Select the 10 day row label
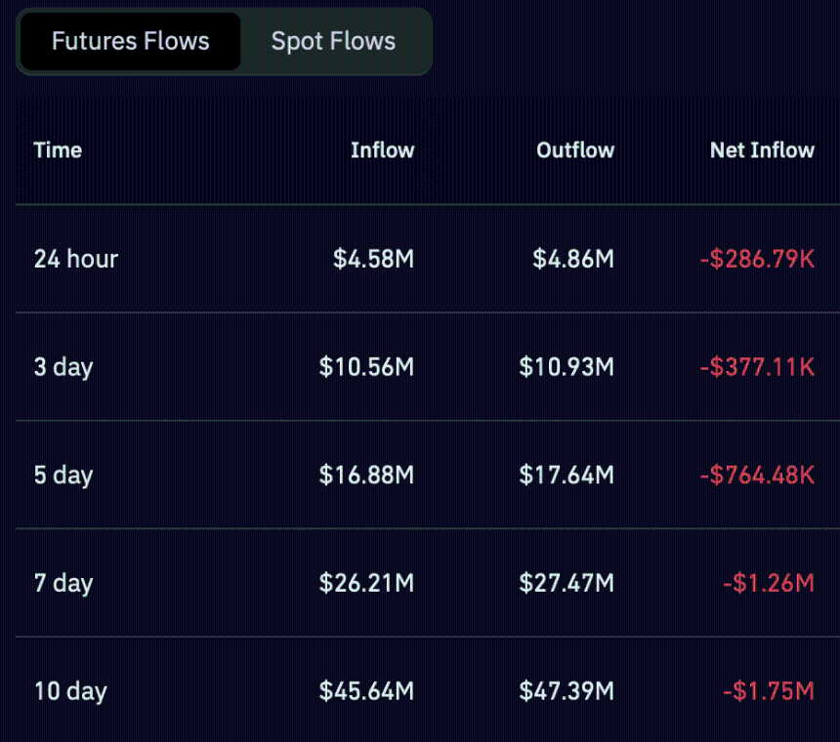This screenshot has height=742, width=840. point(70,691)
